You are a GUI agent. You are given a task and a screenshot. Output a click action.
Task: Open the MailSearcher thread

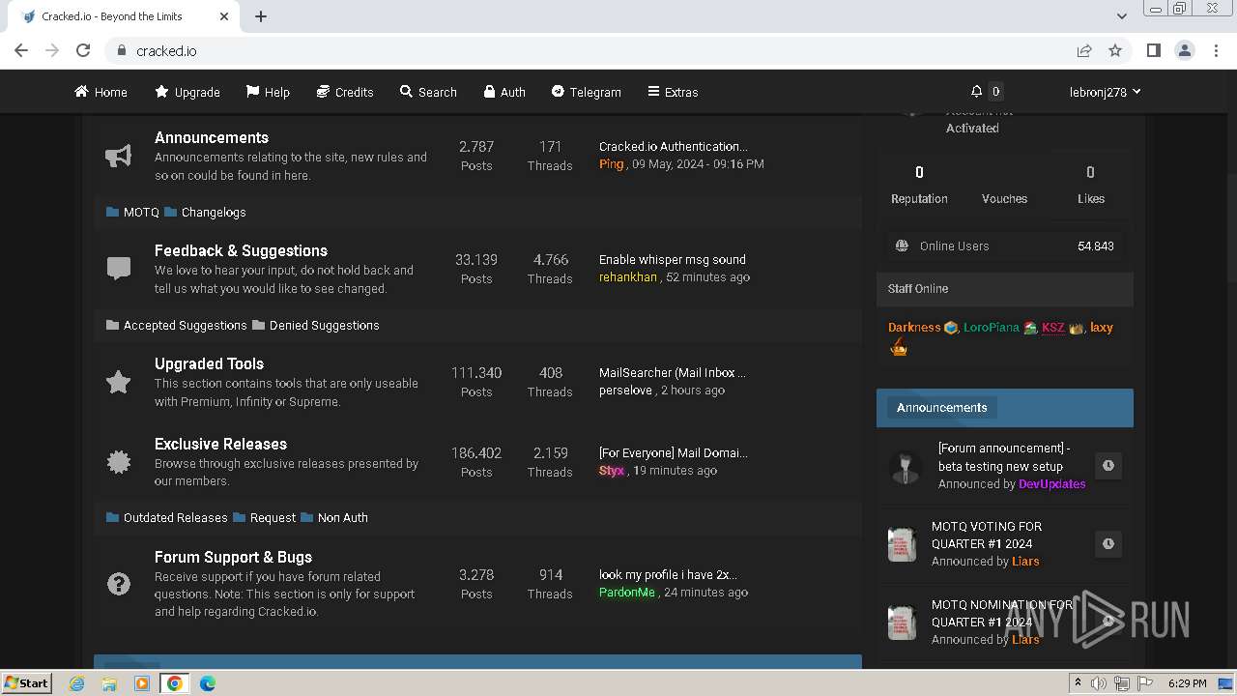672,372
